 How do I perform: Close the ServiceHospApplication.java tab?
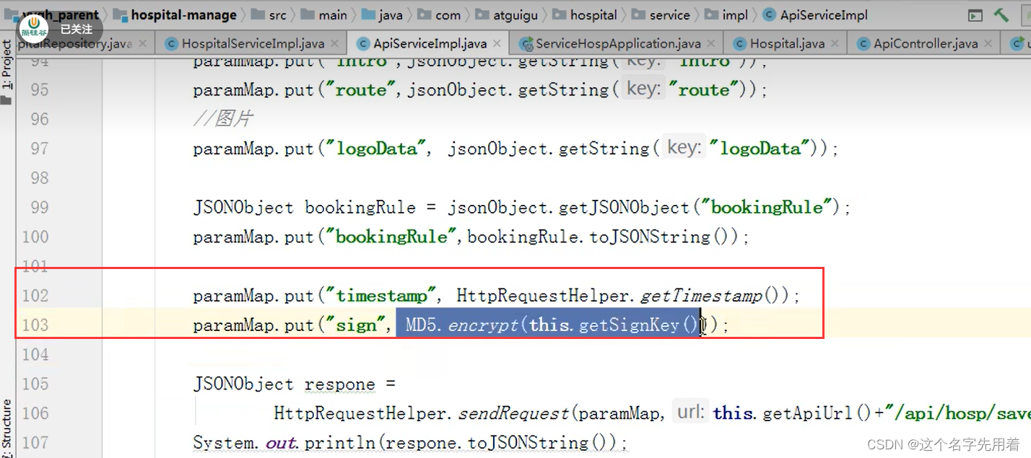pyautogui.click(x=712, y=43)
